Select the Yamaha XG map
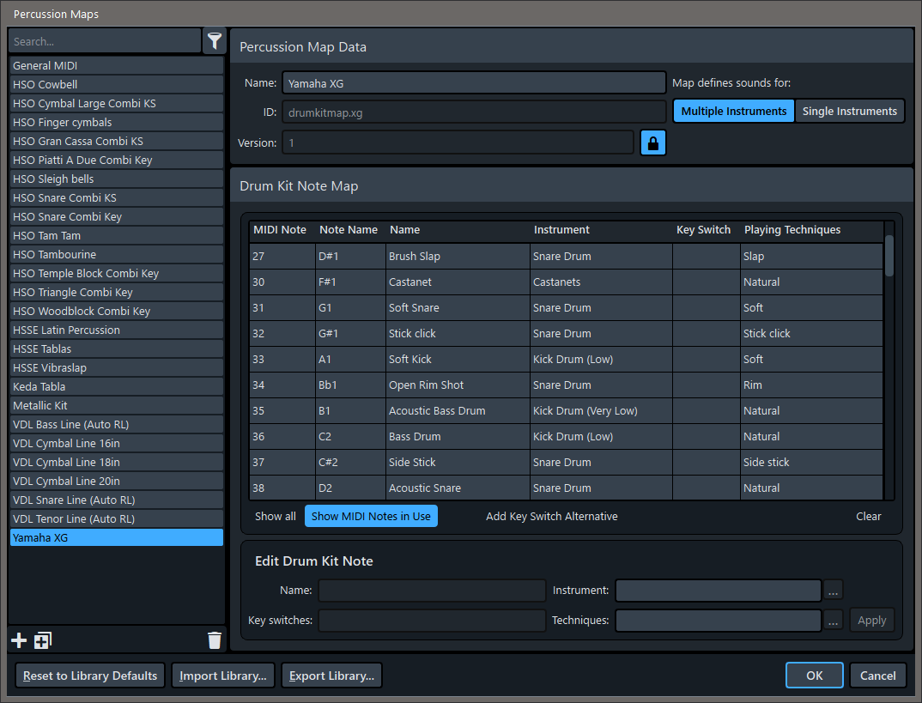 tap(117, 538)
